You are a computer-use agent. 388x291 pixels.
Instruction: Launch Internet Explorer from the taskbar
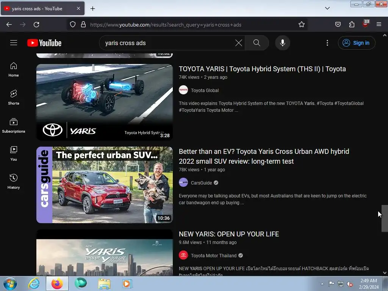[x=34, y=283]
